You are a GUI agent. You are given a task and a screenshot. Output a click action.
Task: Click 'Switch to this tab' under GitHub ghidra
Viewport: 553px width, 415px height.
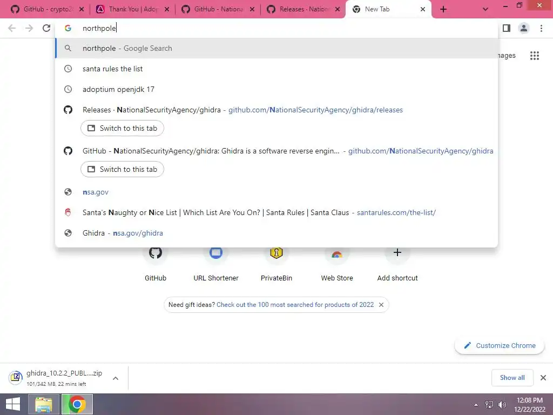[122, 169]
